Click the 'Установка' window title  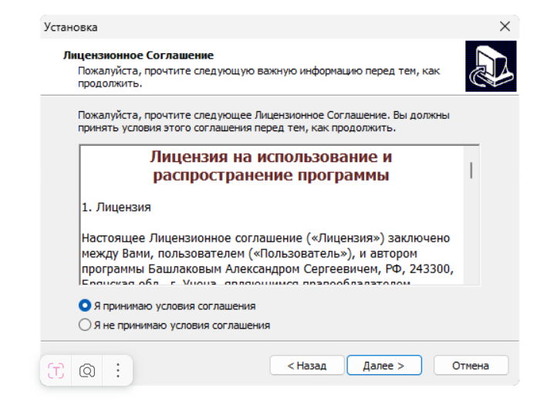71,27
